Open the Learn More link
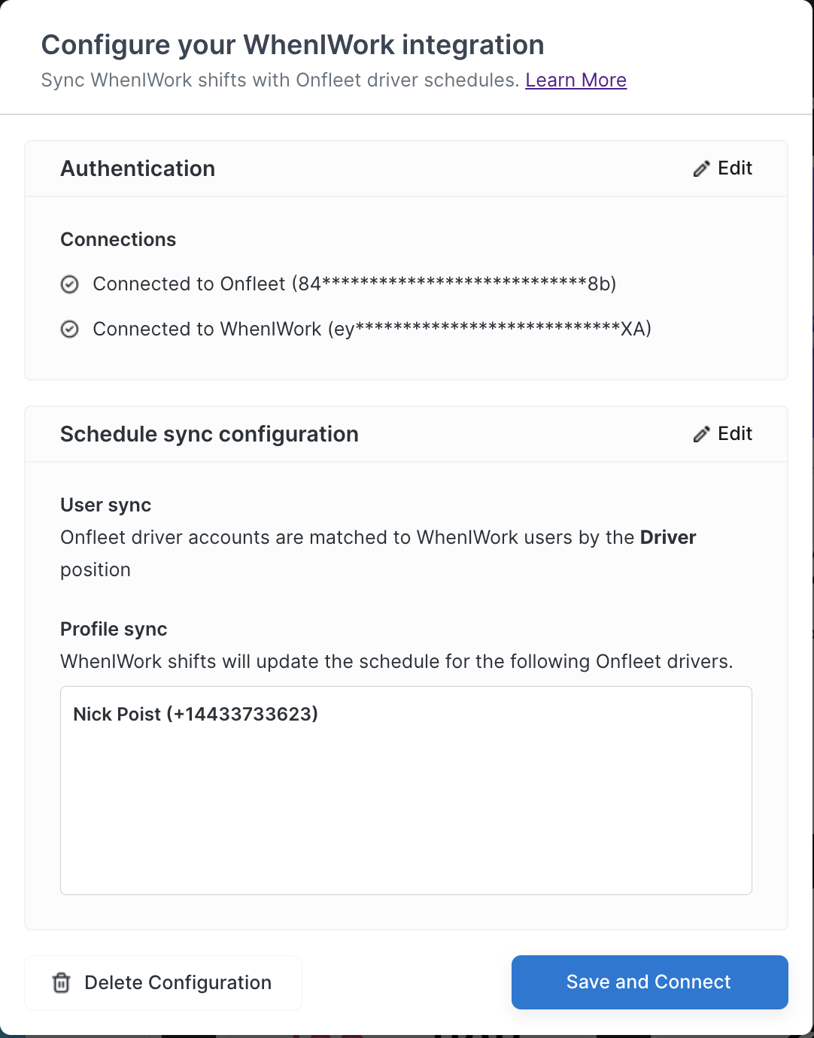 576,80
